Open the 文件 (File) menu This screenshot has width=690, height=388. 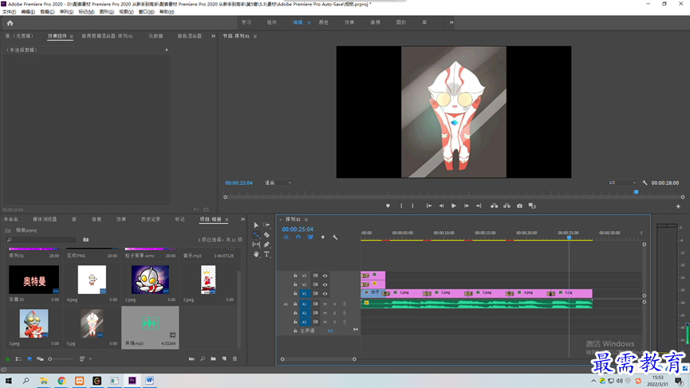point(10,12)
